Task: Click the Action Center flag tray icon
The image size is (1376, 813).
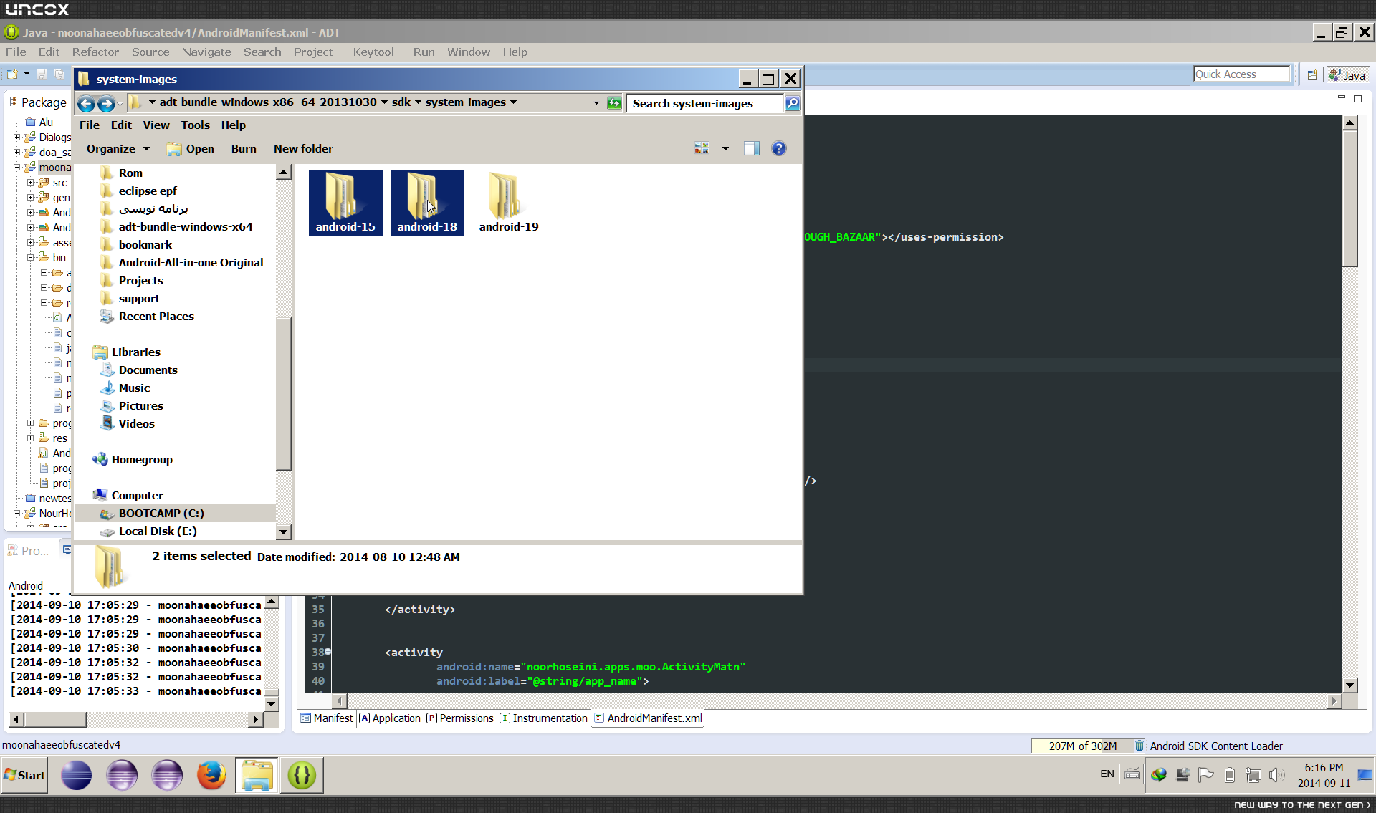Action: pyautogui.click(x=1206, y=774)
